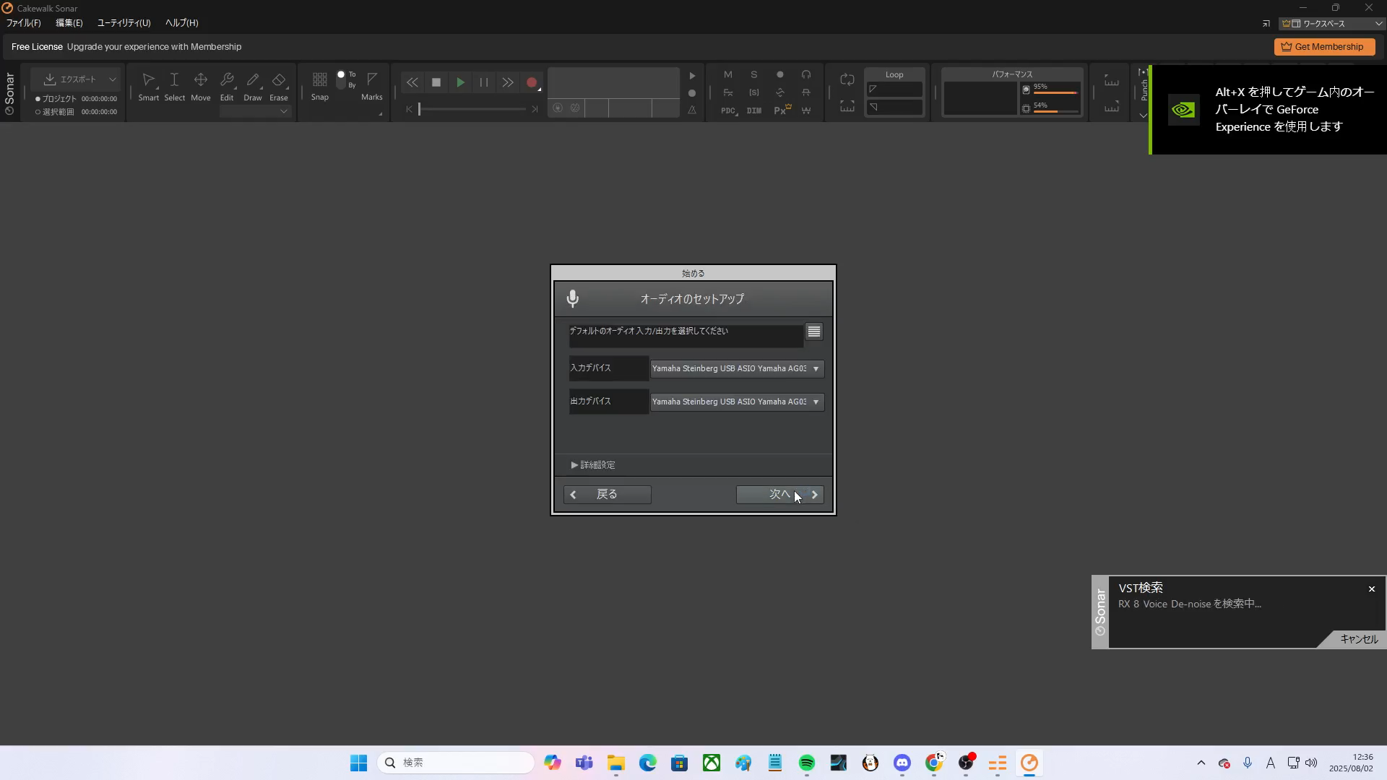Click the microphone icon in setup header
The image size is (1387, 780).
pos(573,299)
